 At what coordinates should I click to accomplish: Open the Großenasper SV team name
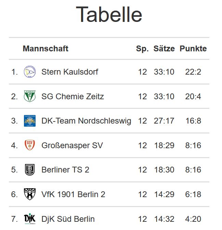pos(72,145)
